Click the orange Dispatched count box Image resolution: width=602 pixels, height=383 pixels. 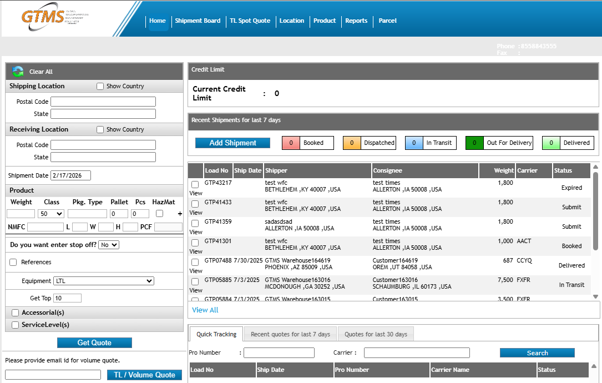(x=352, y=143)
